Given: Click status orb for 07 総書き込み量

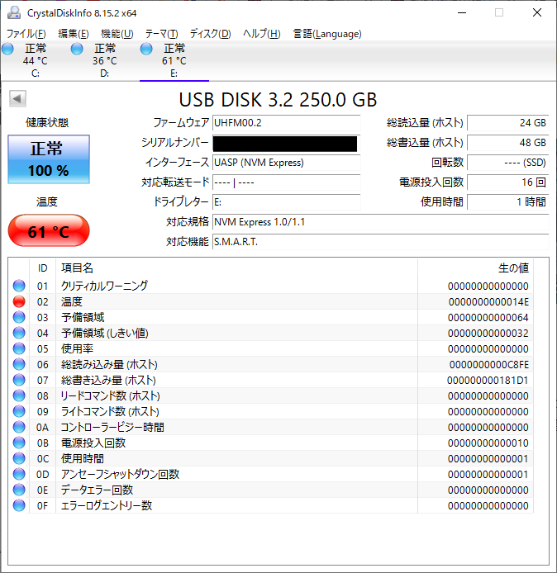Looking at the screenshot, I should 19,380.
